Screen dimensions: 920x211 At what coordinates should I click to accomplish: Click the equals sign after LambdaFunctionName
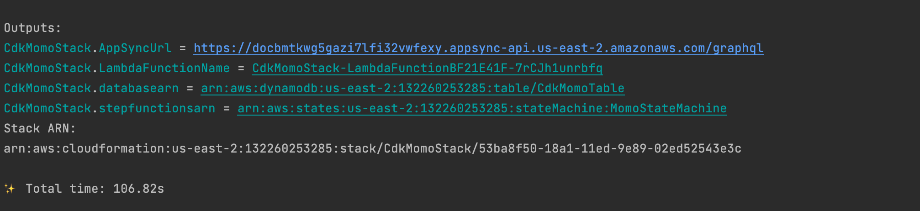[241, 69]
